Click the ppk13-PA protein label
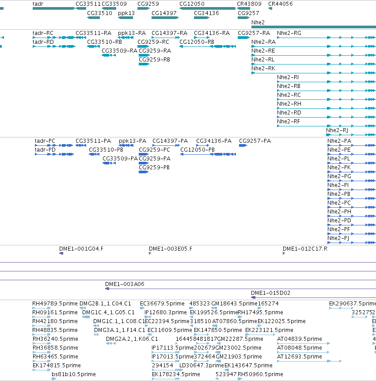Image resolution: width=376 pixels, height=381 pixels. coord(133,141)
